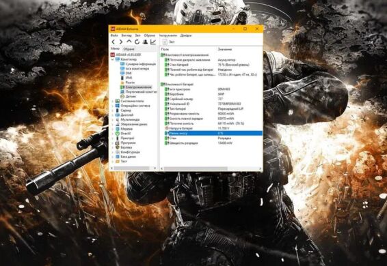
Task: Click the database icon beside База даних
Action: tap(118, 157)
